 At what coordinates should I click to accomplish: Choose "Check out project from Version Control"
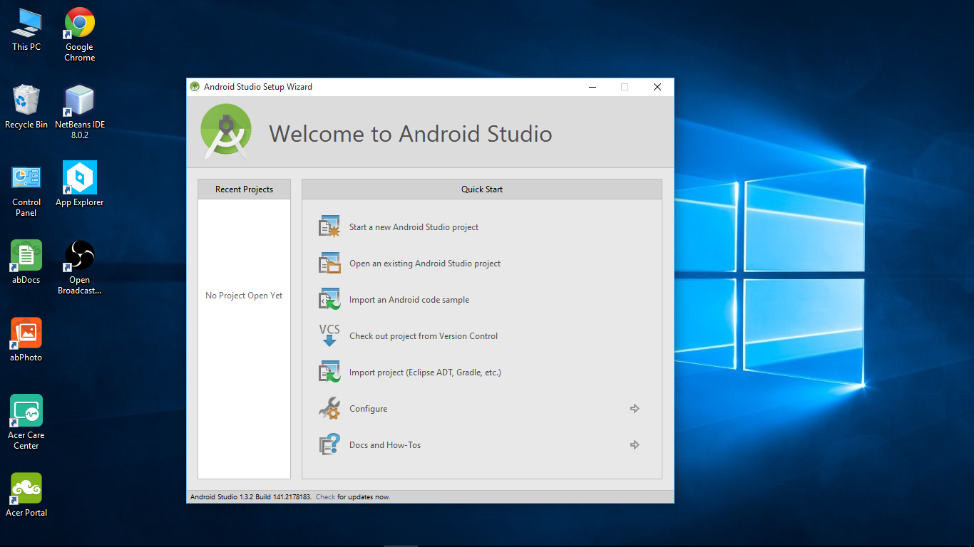[424, 336]
